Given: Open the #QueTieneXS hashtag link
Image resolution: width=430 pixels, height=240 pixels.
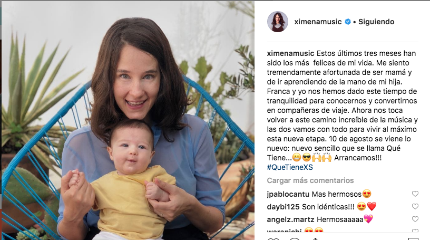Looking at the screenshot, I should tap(290, 167).
